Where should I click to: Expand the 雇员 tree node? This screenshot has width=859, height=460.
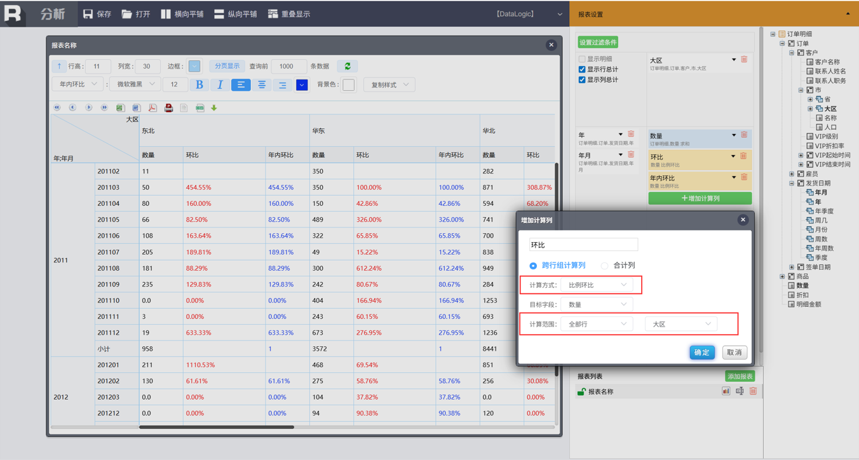point(792,173)
